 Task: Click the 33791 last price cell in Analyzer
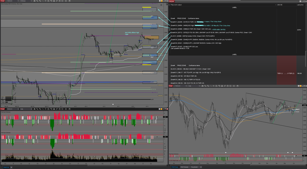(x=299, y=30)
